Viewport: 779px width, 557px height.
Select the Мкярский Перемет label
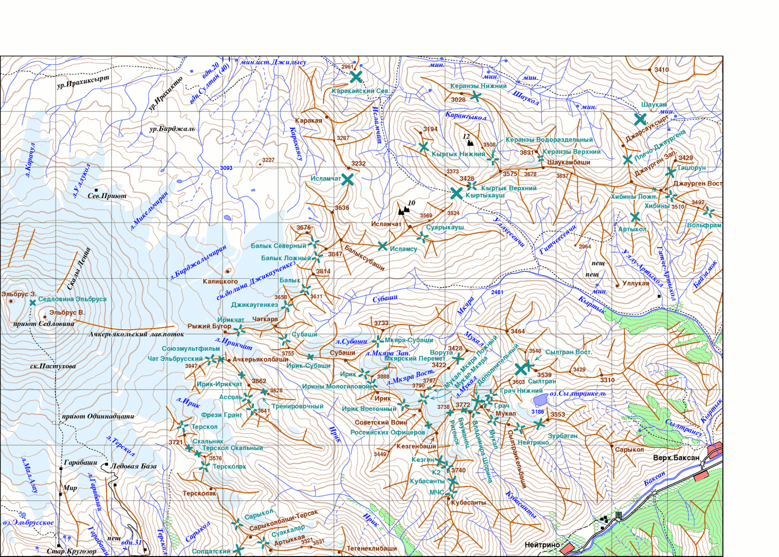[x=415, y=358]
